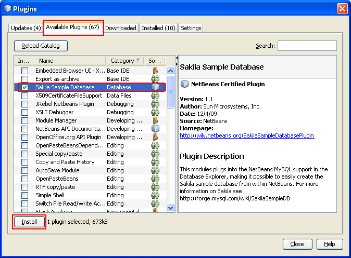Click the community source icon for Export as archive
The width and height of the screenshot is (351, 258).
point(155,79)
